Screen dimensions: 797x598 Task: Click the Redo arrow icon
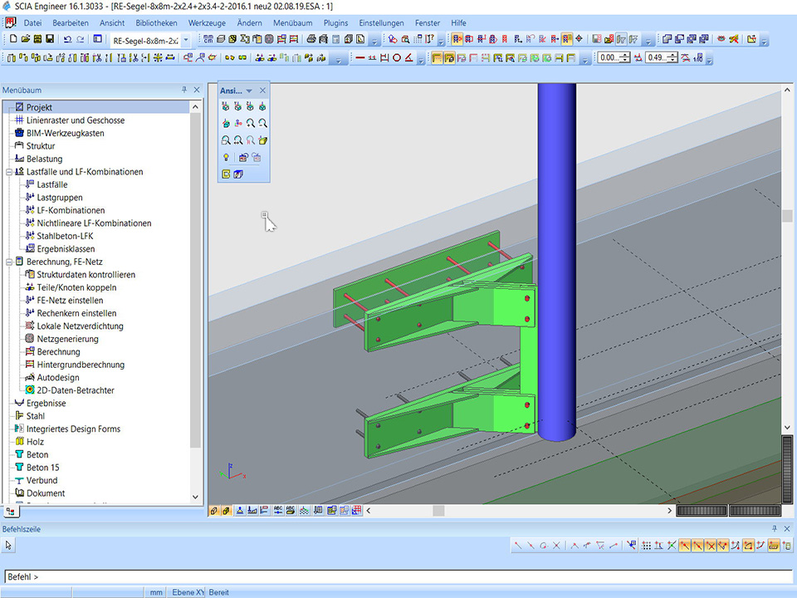tap(80, 39)
